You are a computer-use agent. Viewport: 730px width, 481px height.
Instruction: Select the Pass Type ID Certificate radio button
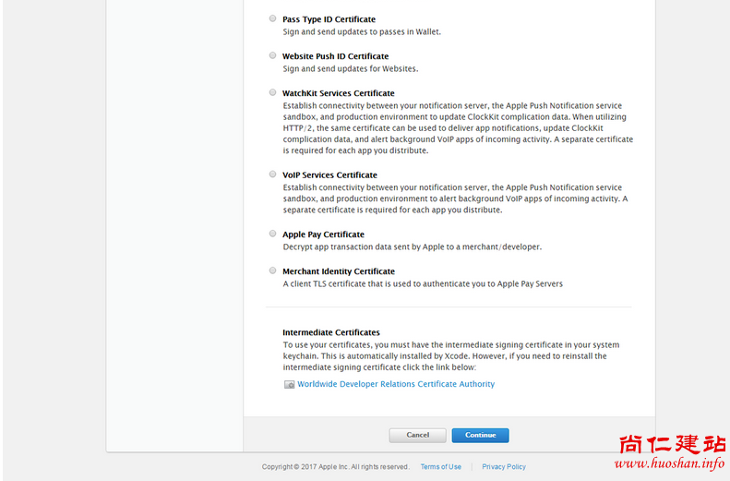[x=272, y=18]
